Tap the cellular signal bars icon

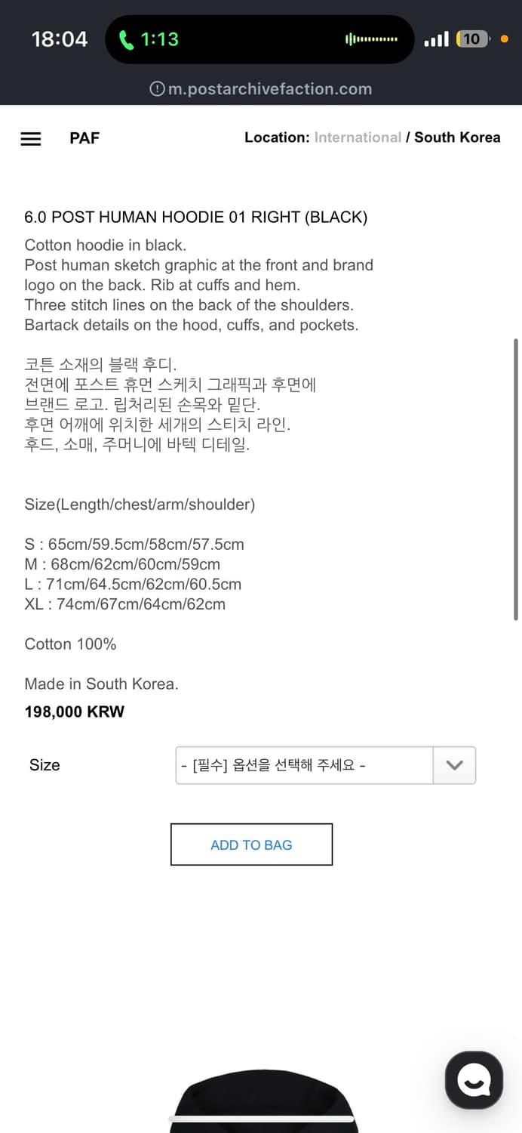[x=438, y=39]
